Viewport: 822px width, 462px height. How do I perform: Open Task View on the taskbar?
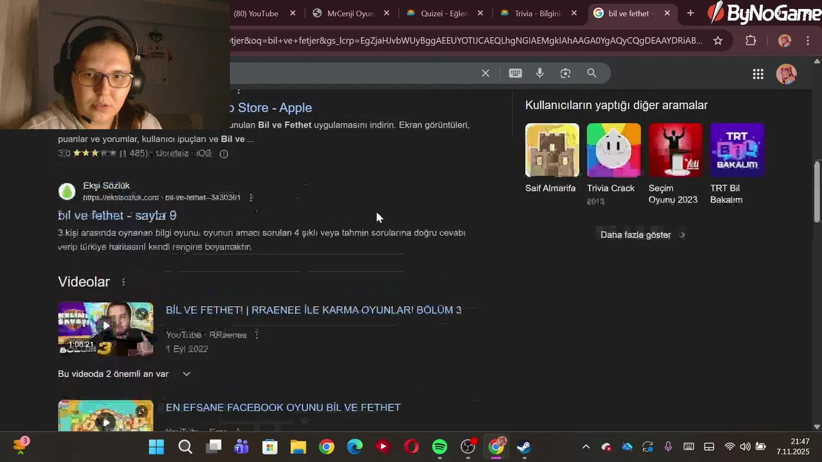coord(214,447)
